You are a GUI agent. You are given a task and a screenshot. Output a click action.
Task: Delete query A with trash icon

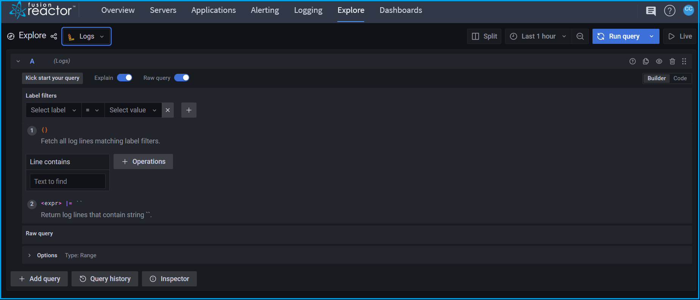click(x=672, y=61)
